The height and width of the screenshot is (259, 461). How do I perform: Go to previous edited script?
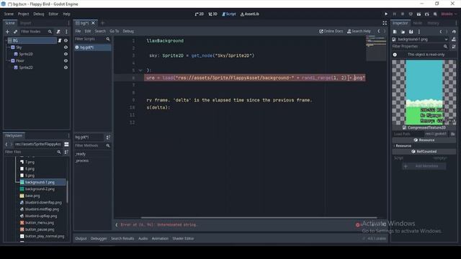click(x=379, y=31)
